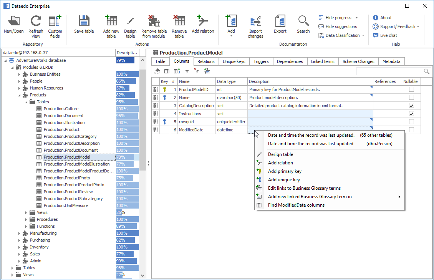Viewport: 434px width, 280px height.
Task: Click the filter icon in Columns toolbar
Action: point(187,71)
